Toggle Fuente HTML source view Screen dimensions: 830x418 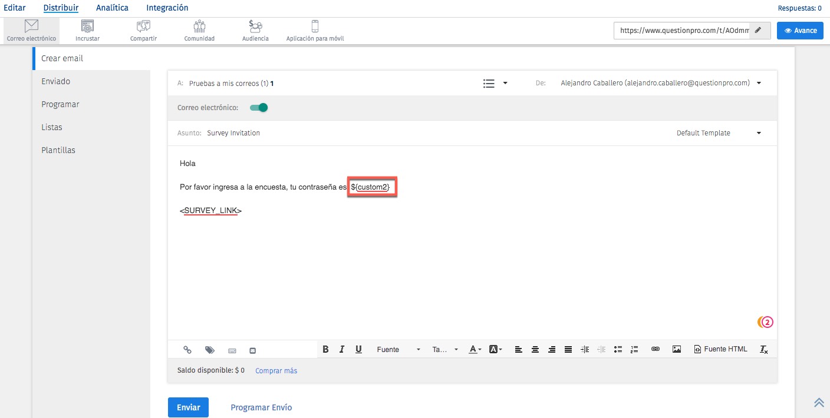[720, 349]
